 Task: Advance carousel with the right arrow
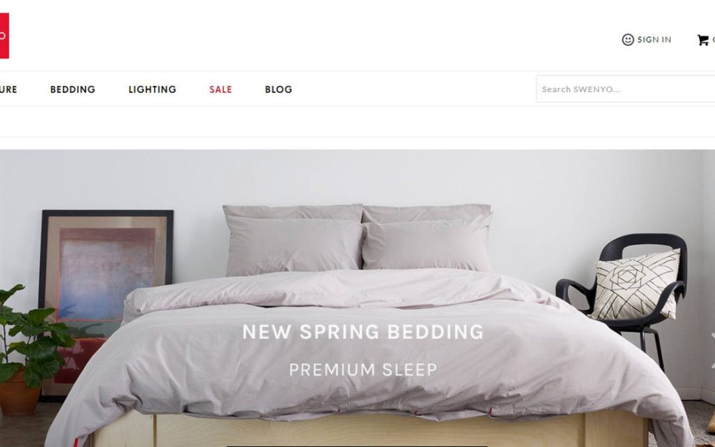click(712, 351)
